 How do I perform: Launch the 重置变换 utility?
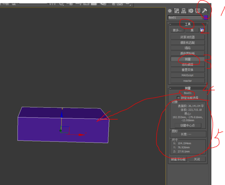point(188,70)
